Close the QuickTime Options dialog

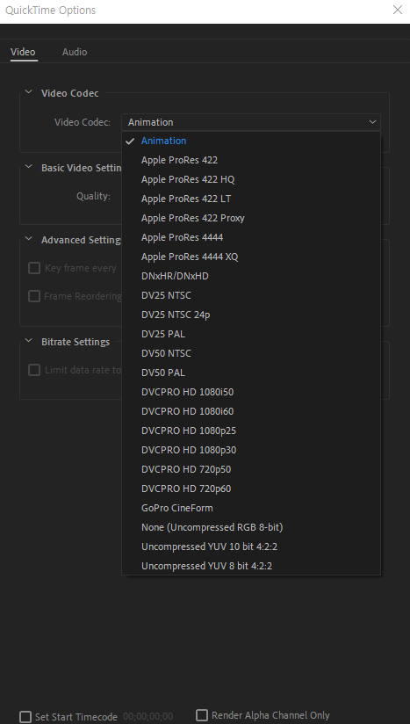pyautogui.click(x=398, y=10)
